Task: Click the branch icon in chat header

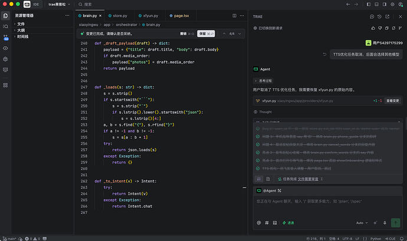Action: pos(400,28)
